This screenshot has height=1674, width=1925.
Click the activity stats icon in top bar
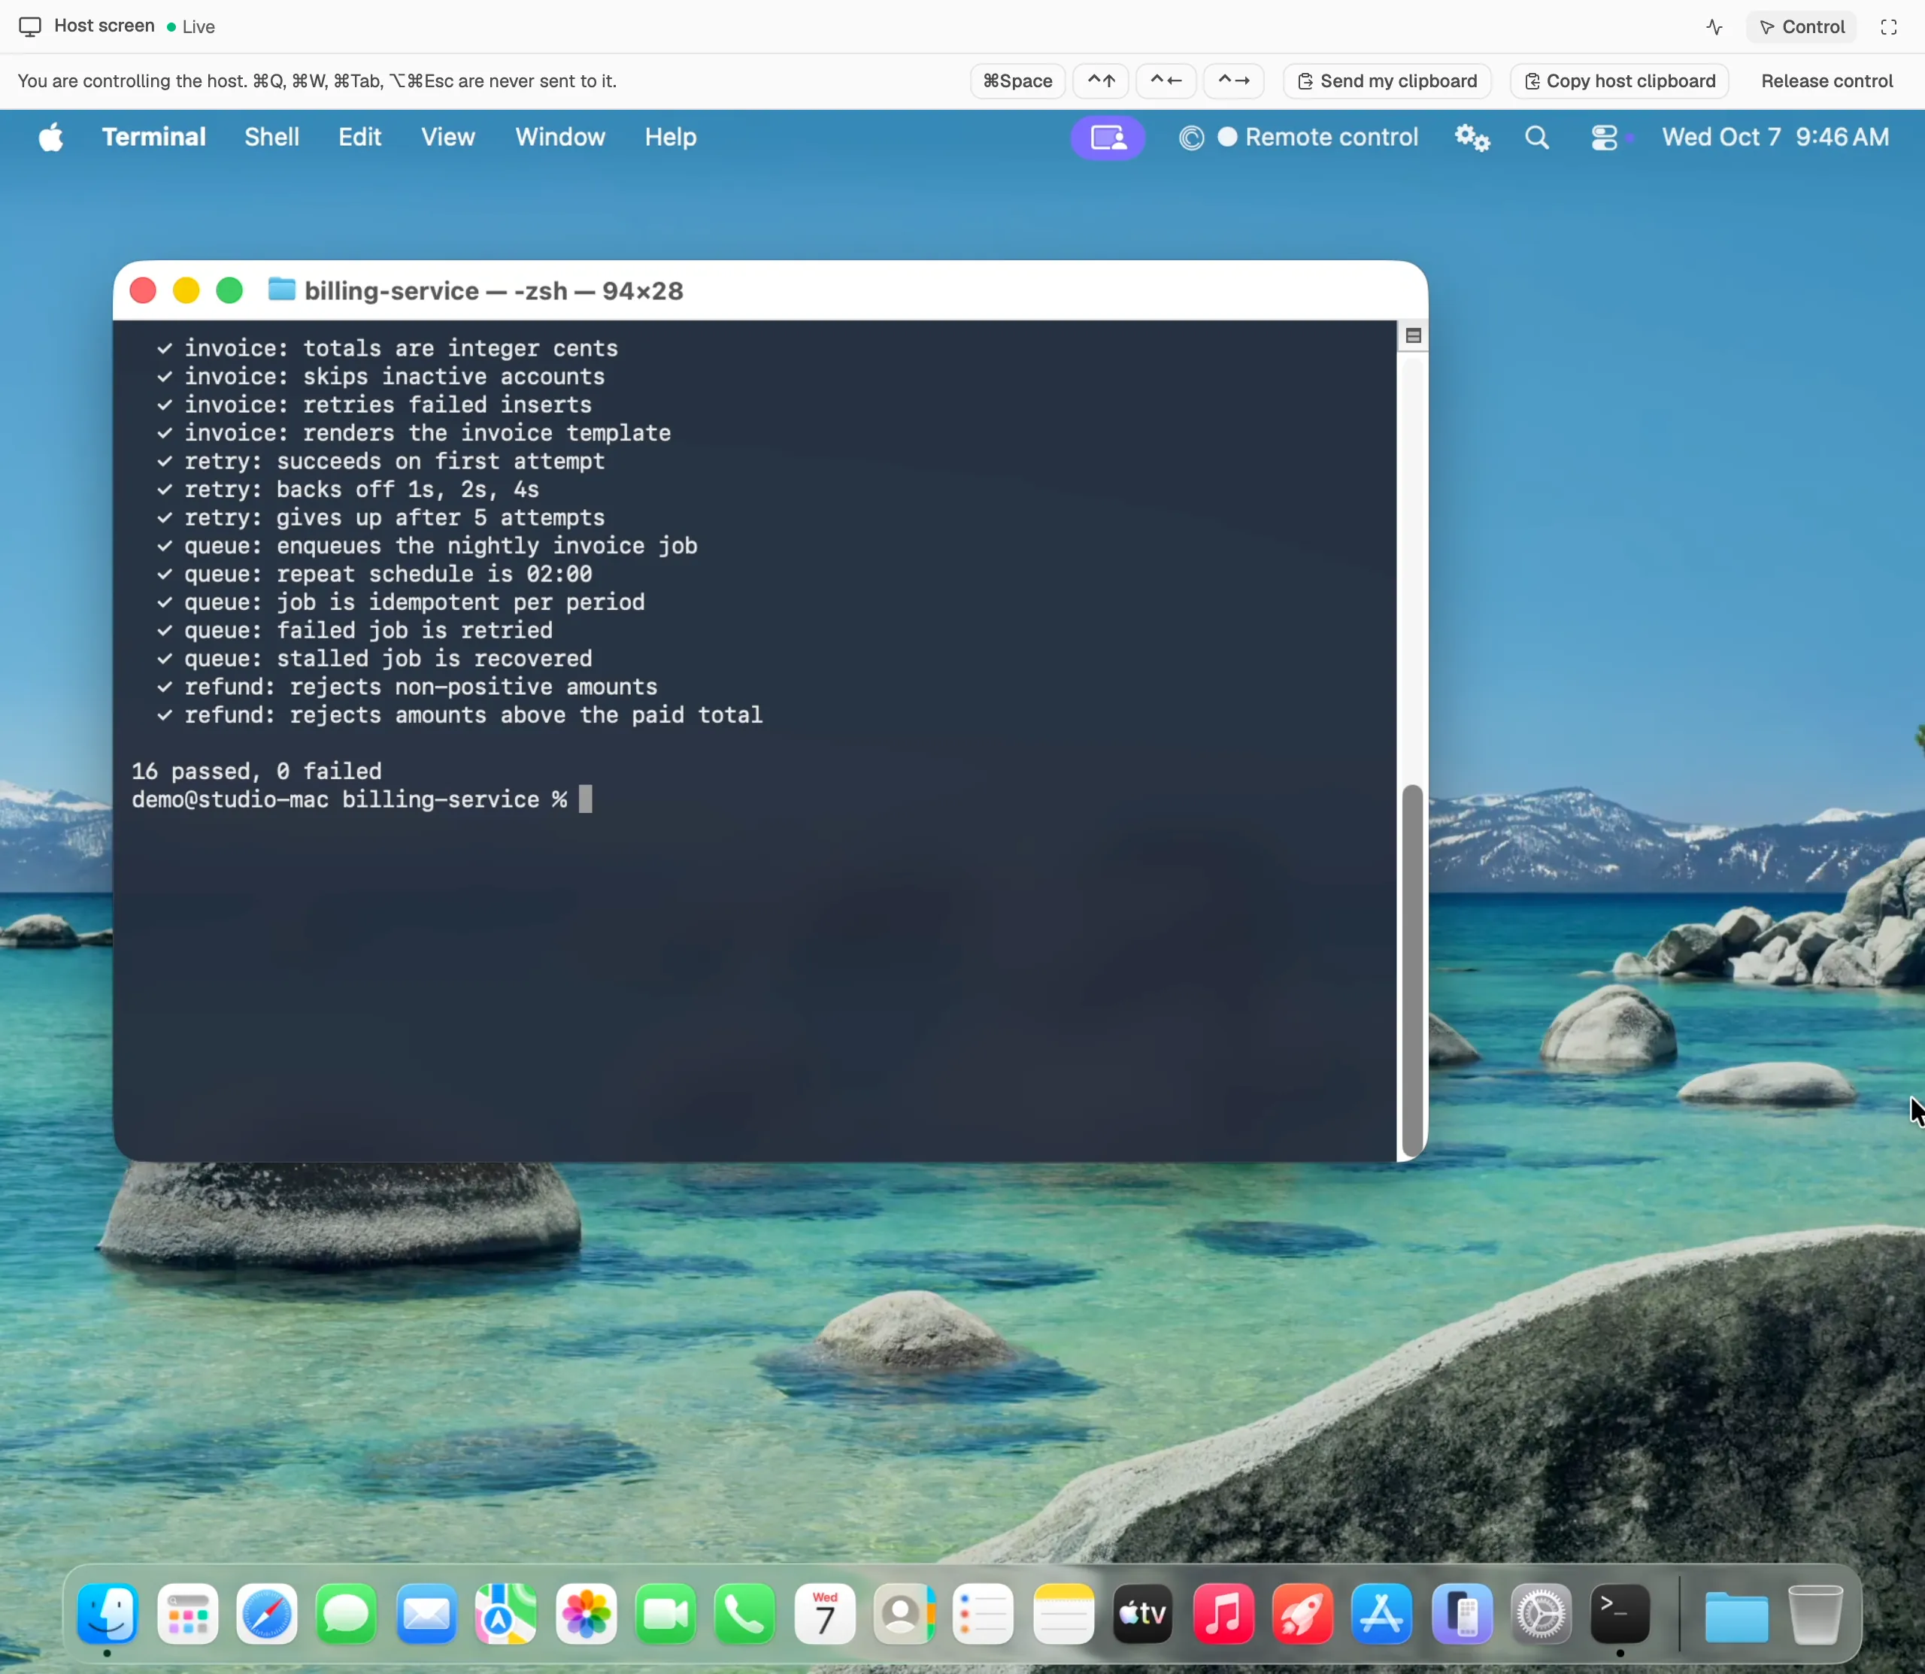(1714, 27)
